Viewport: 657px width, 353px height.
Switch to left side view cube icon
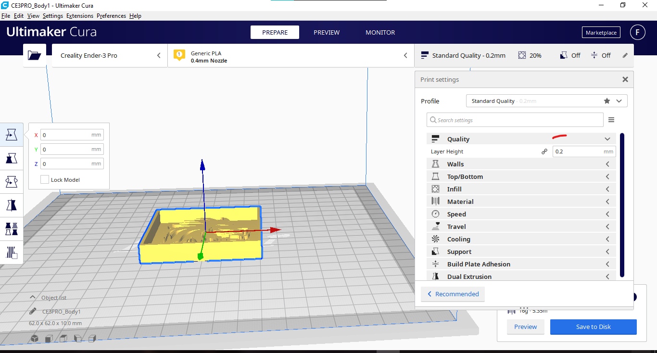point(78,339)
